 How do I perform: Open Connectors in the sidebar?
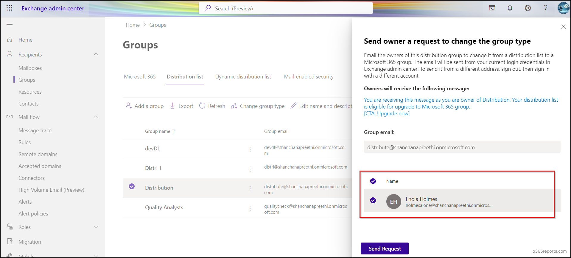pyautogui.click(x=31, y=178)
